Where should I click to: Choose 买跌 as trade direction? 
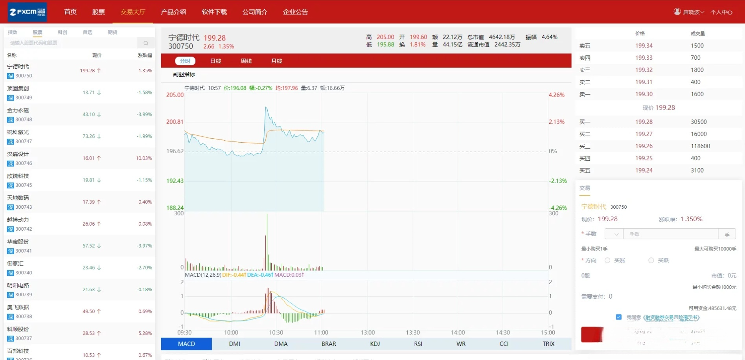click(x=651, y=260)
